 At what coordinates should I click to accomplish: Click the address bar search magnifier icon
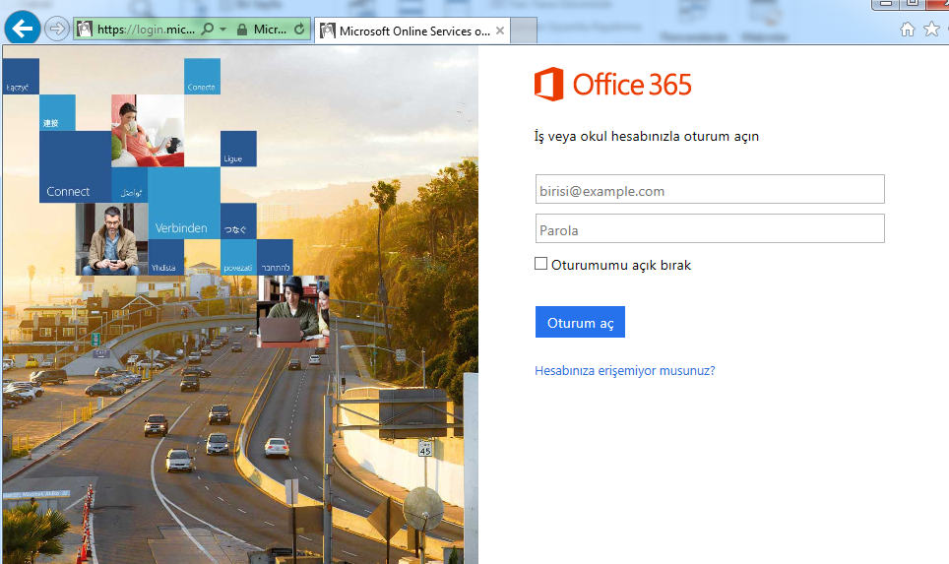coord(207,29)
